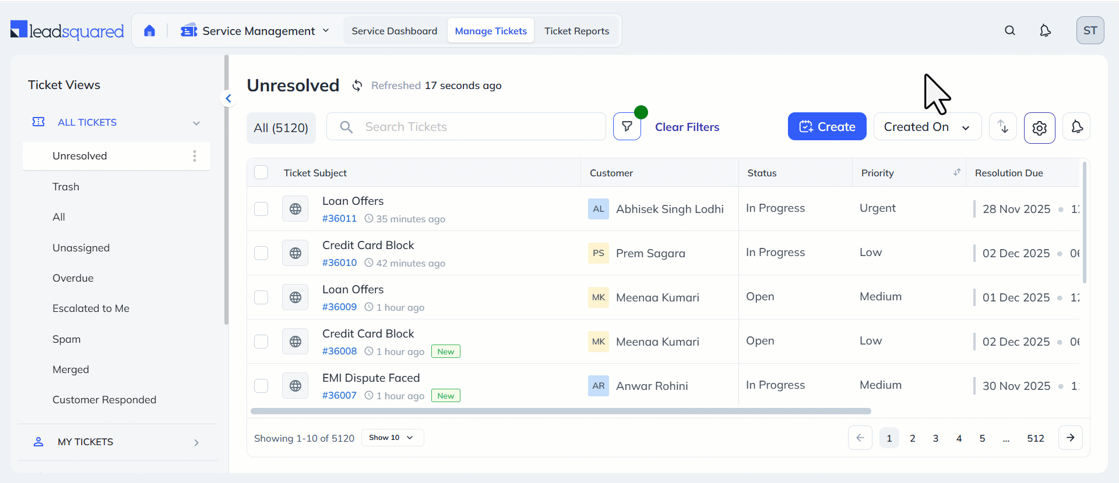Open the Merged ticket view
The width and height of the screenshot is (1119, 483).
71,370
